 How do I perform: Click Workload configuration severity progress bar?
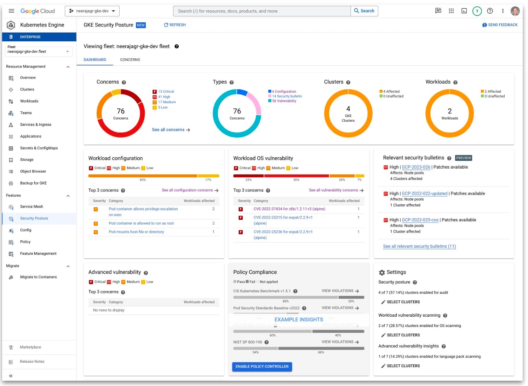(x=154, y=176)
